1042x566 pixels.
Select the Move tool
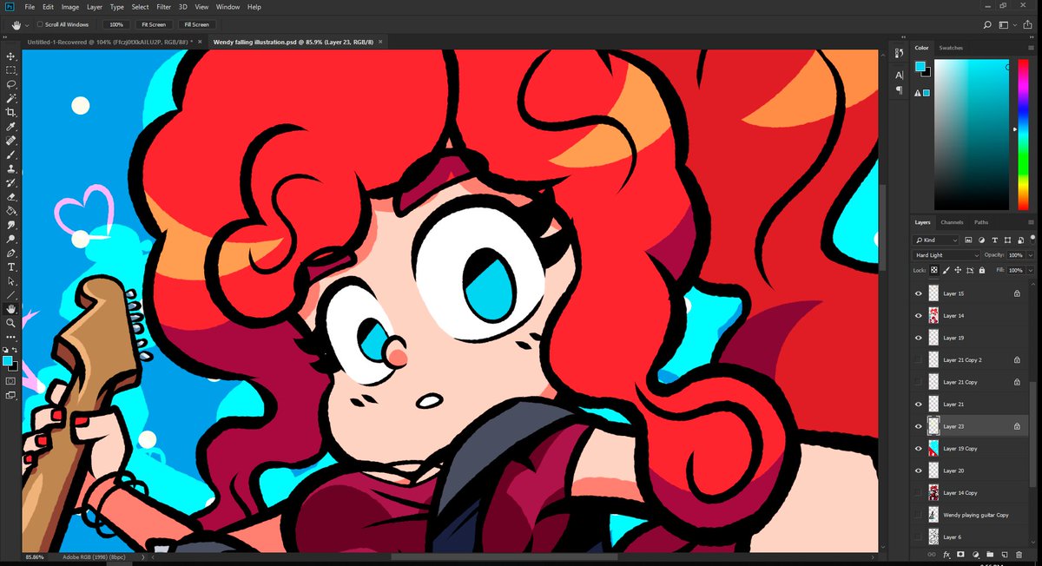point(10,56)
